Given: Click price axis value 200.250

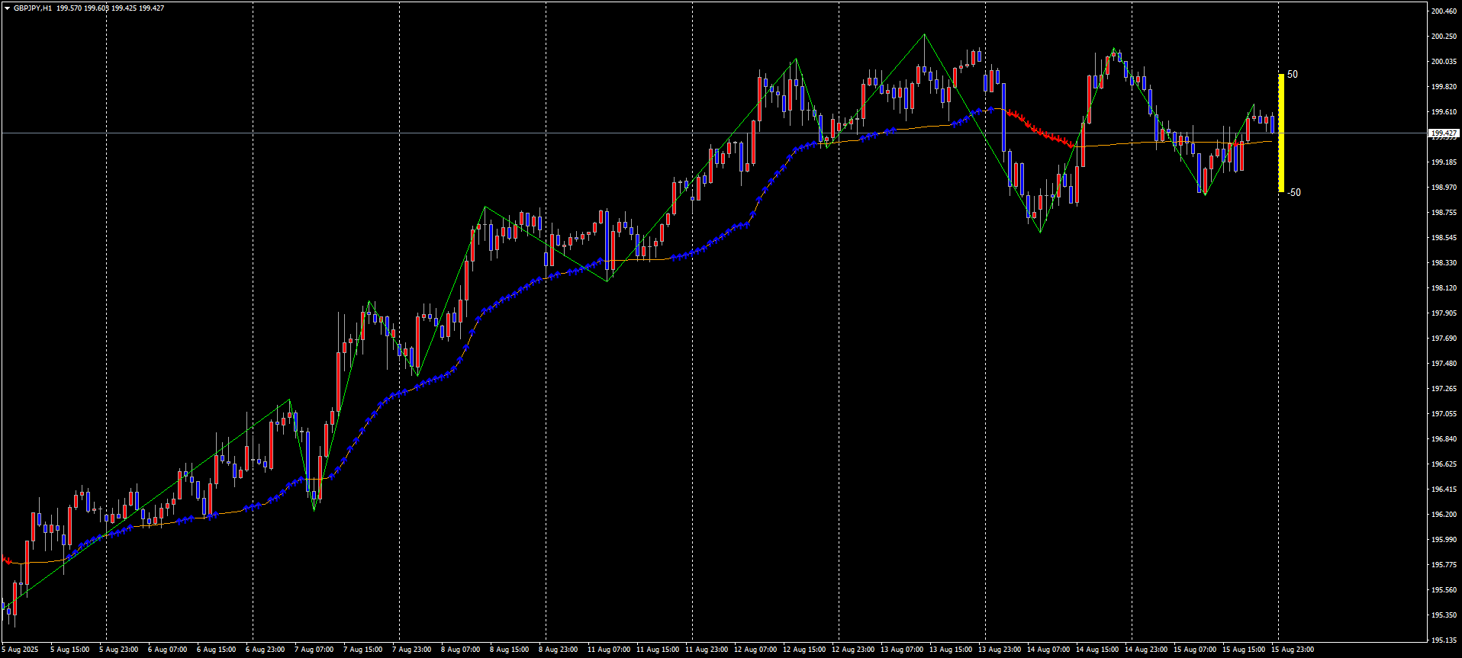Looking at the screenshot, I should [x=1444, y=37].
